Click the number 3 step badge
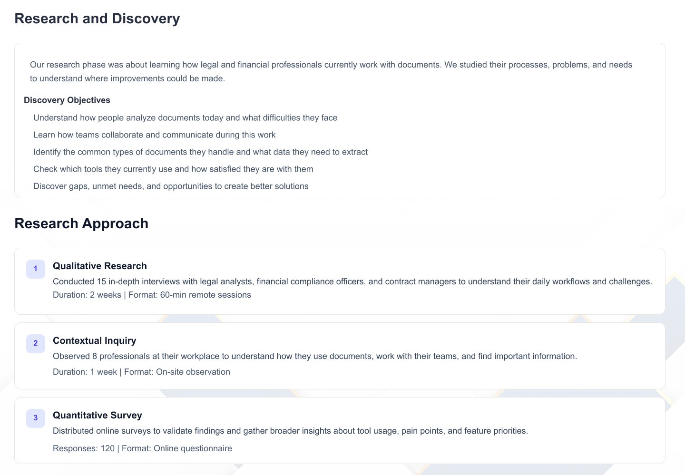This screenshot has height=475, width=685. coord(35,418)
